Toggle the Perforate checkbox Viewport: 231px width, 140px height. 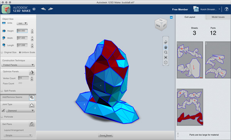click(2, 117)
